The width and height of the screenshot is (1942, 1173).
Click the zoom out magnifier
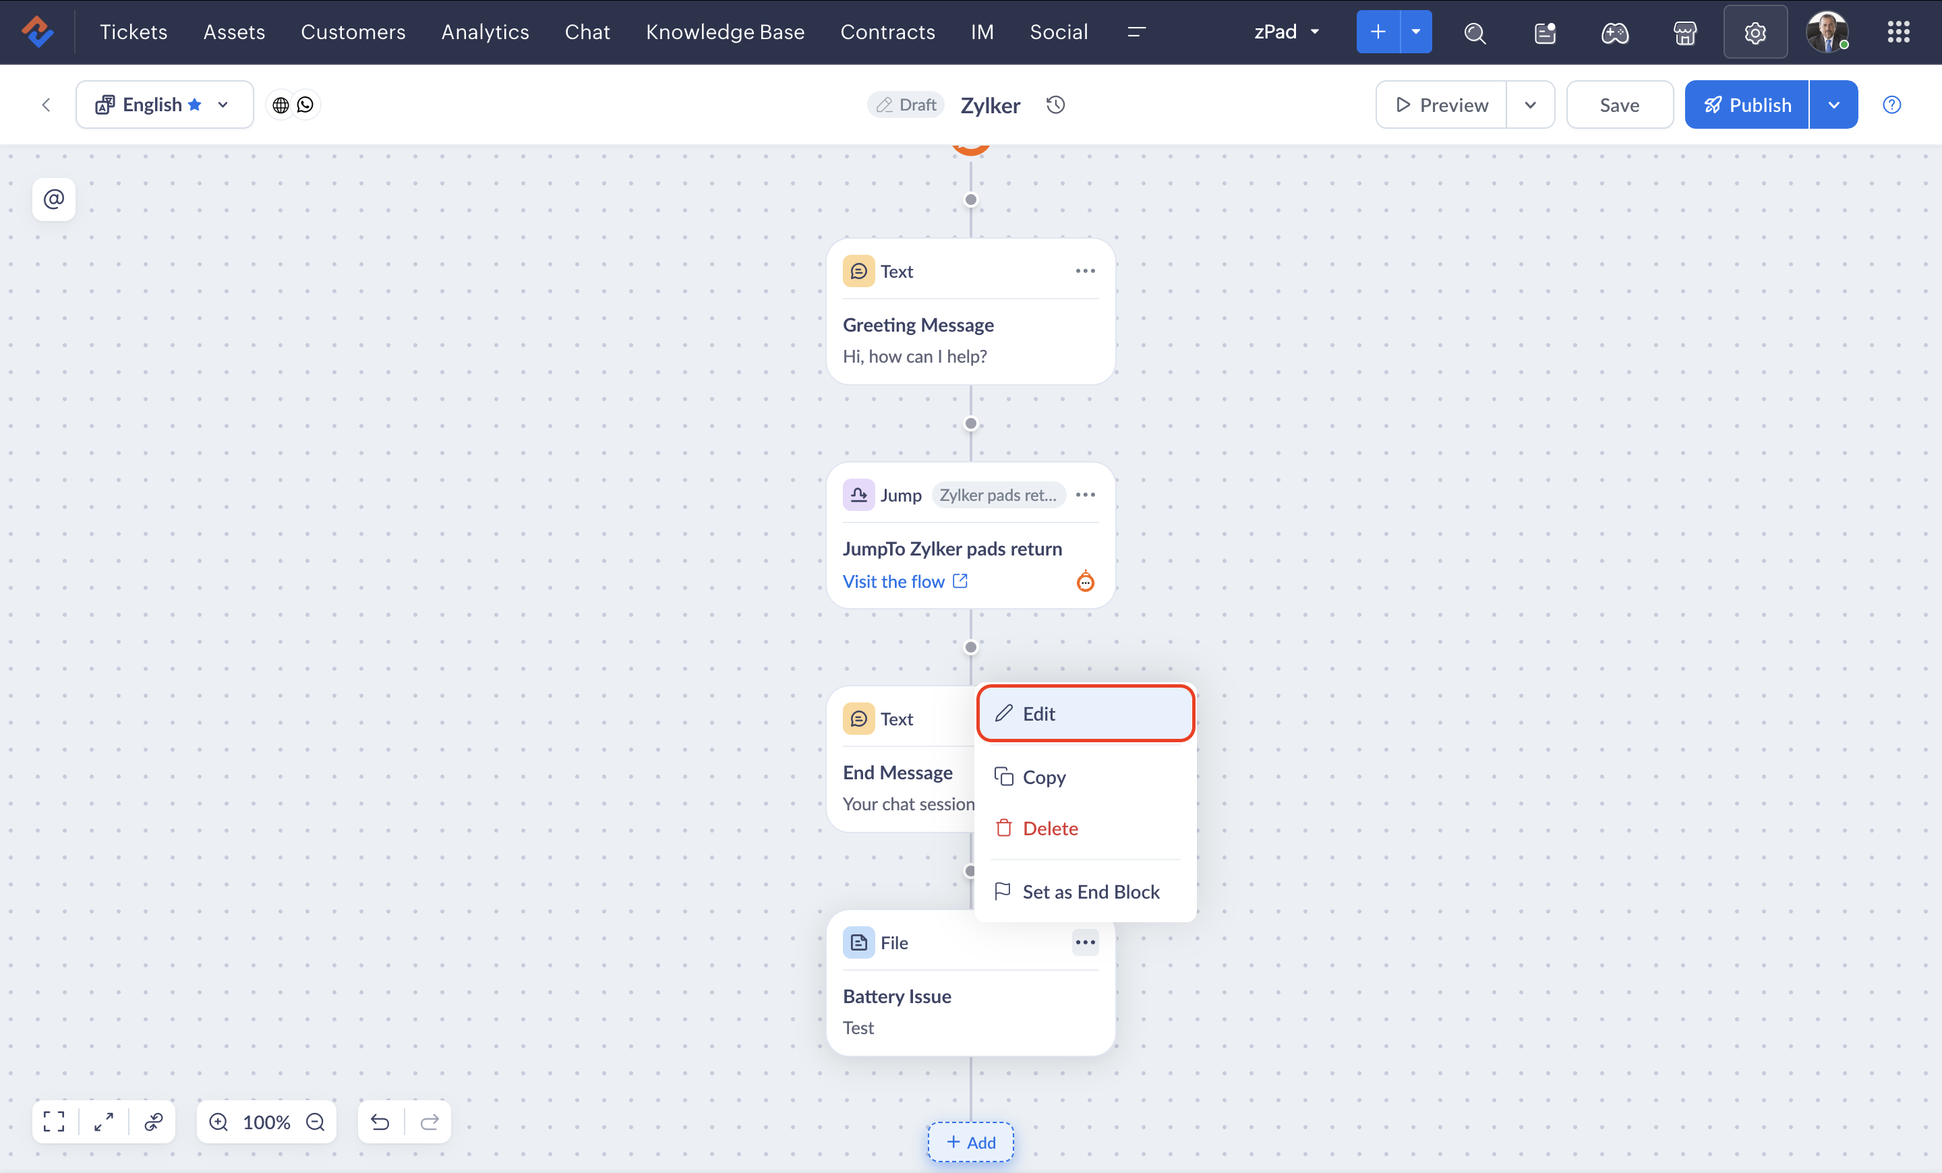(x=316, y=1121)
